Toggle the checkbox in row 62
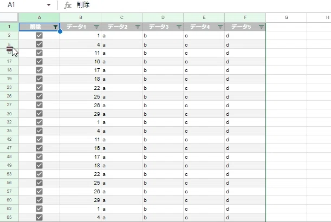 coord(39,208)
